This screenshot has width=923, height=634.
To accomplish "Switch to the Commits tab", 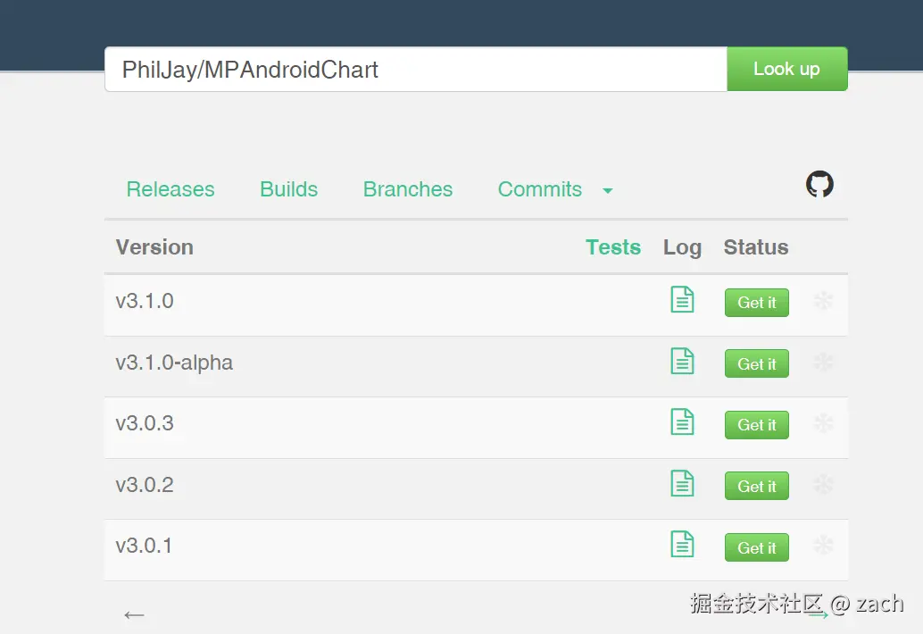I will tap(540, 189).
